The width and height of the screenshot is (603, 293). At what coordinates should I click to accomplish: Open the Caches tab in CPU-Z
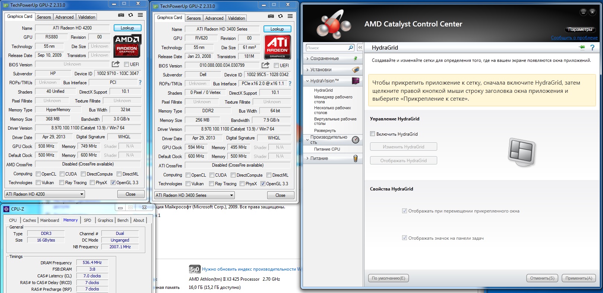(29, 220)
